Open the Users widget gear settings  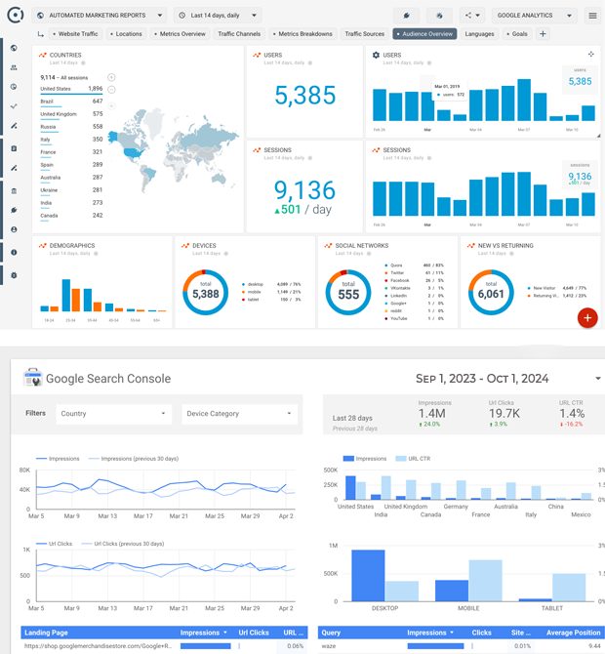pyautogui.click(x=377, y=55)
